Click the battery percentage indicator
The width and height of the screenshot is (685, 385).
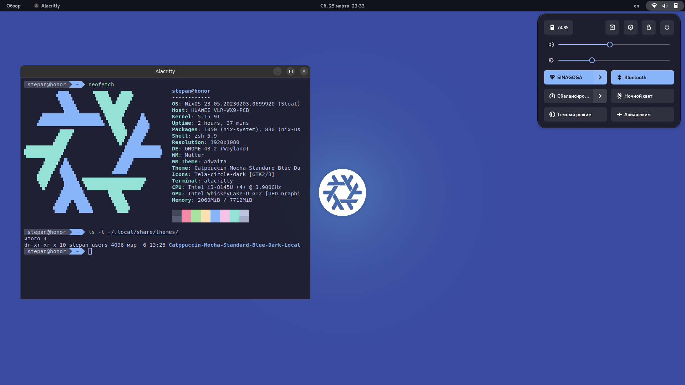point(558,27)
